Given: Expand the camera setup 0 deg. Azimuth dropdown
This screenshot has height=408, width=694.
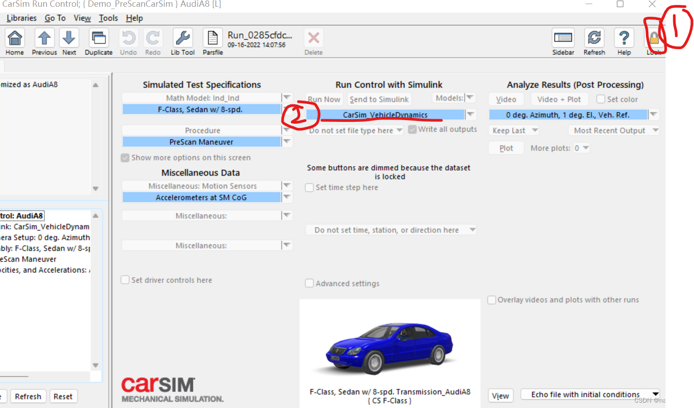Looking at the screenshot, I should click(653, 115).
